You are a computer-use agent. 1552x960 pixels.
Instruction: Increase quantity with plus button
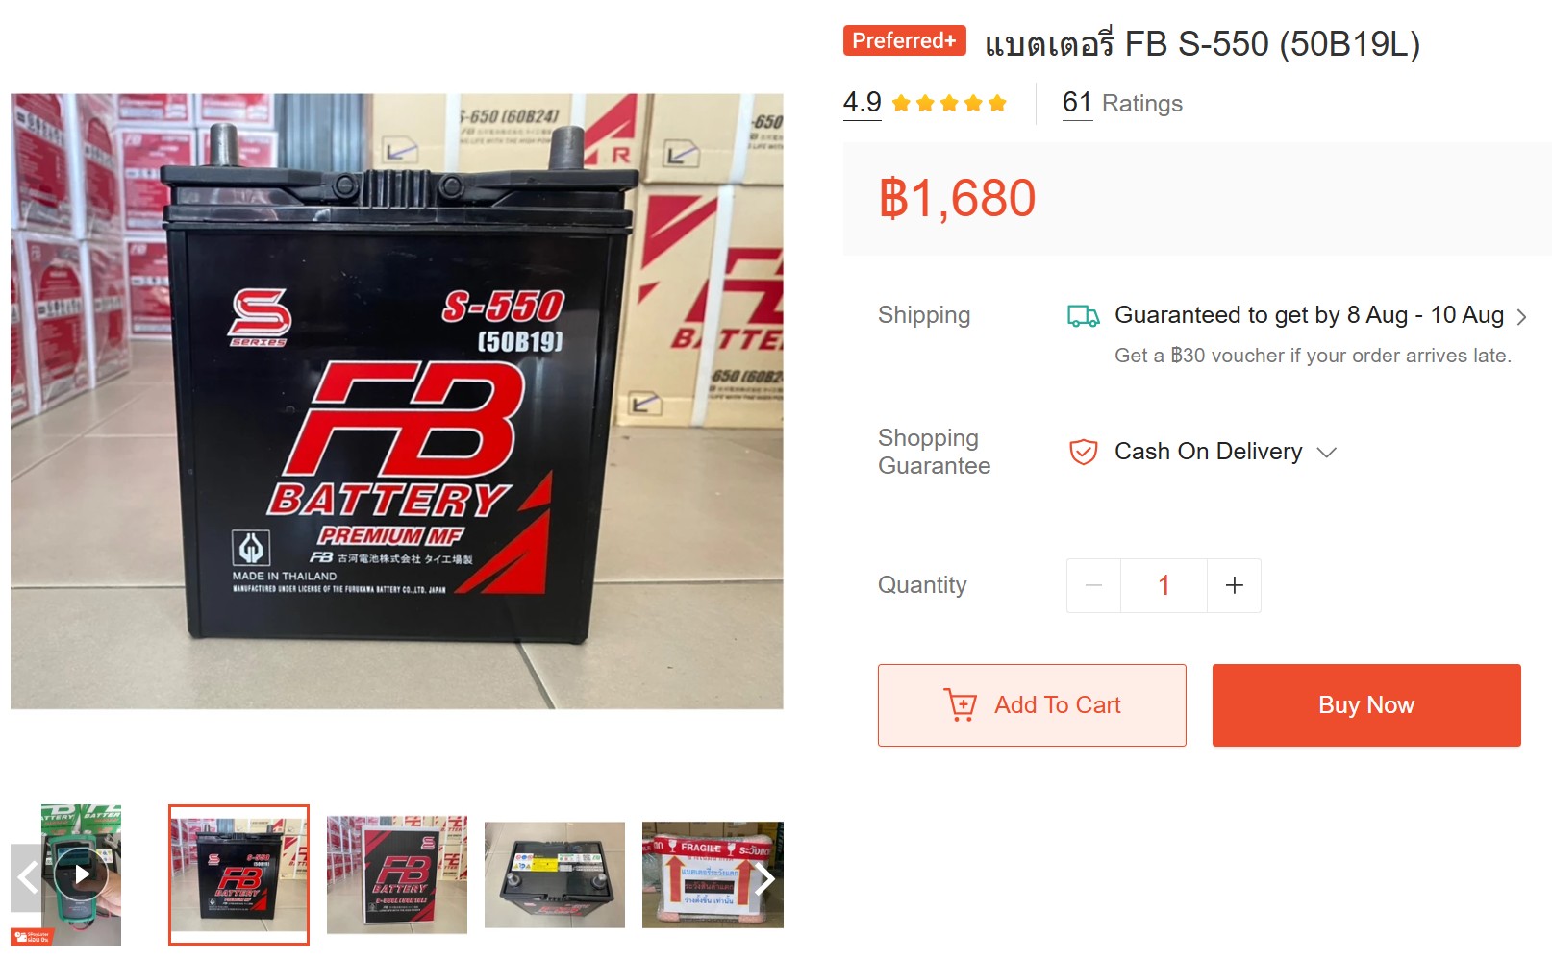[1235, 585]
